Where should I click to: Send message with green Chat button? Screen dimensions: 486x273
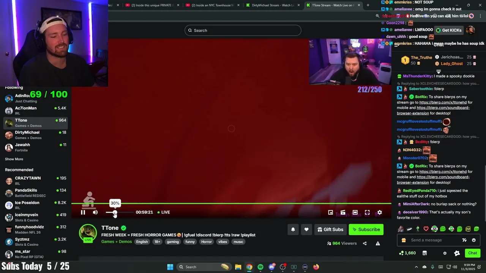(472, 253)
